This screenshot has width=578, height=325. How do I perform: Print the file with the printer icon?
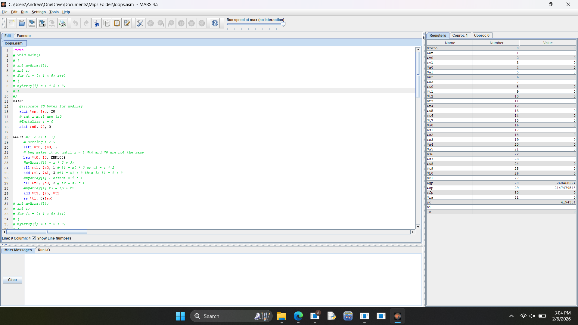click(63, 23)
